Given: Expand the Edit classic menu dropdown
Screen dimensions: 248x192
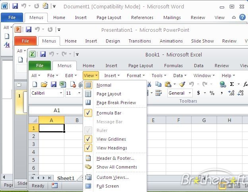Looking at the screenshot, I should click(x=71, y=76).
